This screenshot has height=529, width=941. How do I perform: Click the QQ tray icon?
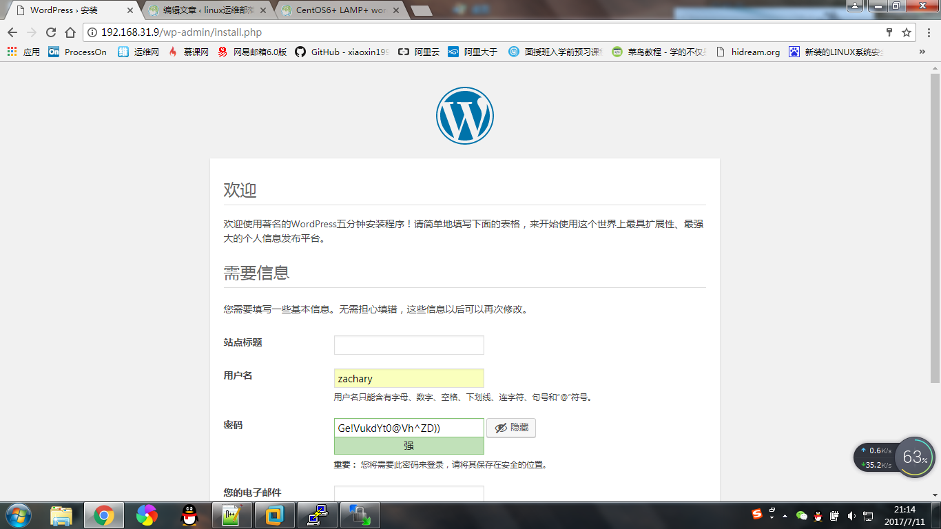[x=818, y=515]
